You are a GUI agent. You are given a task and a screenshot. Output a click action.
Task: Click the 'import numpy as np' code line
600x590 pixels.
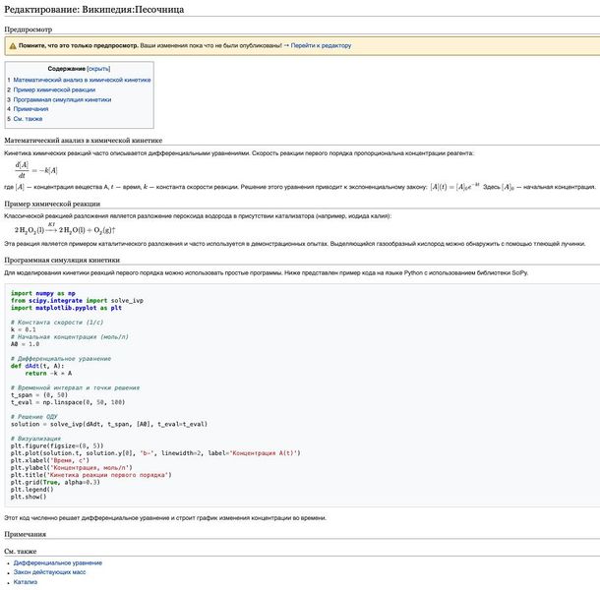pos(43,293)
